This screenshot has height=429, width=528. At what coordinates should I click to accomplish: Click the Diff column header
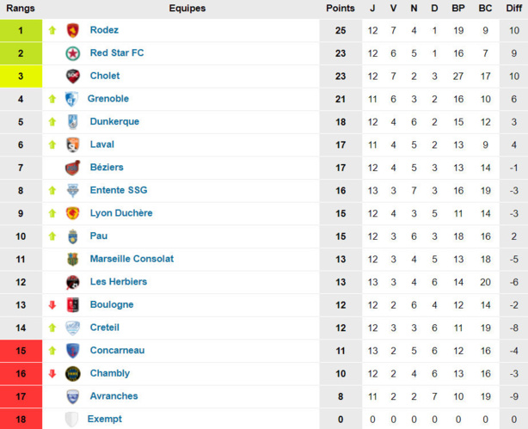point(513,9)
